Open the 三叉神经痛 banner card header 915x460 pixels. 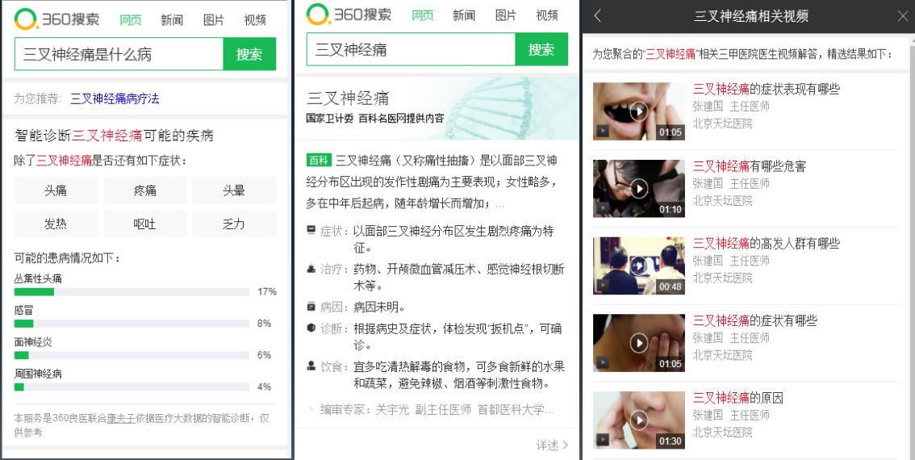click(437, 109)
